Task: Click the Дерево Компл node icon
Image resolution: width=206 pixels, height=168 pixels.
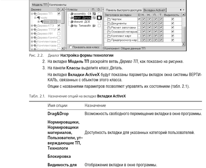Action: pyautogui.click(x=35, y=38)
